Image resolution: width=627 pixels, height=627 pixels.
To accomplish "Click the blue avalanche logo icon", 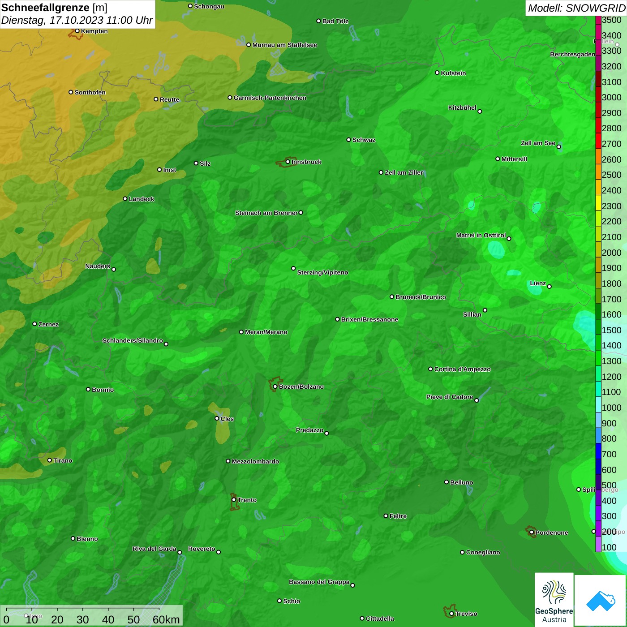I will point(601,601).
